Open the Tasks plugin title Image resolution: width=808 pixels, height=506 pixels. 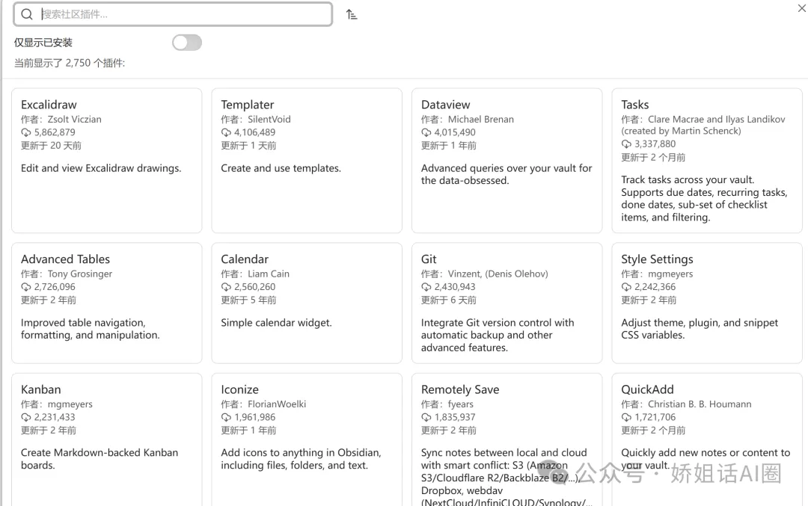coord(635,105)
